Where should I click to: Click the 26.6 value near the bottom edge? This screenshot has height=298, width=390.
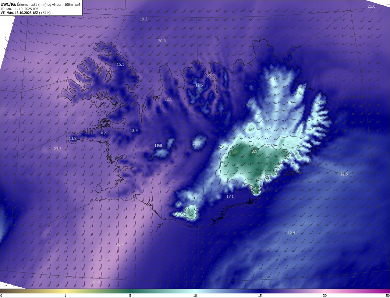point(96,282)
